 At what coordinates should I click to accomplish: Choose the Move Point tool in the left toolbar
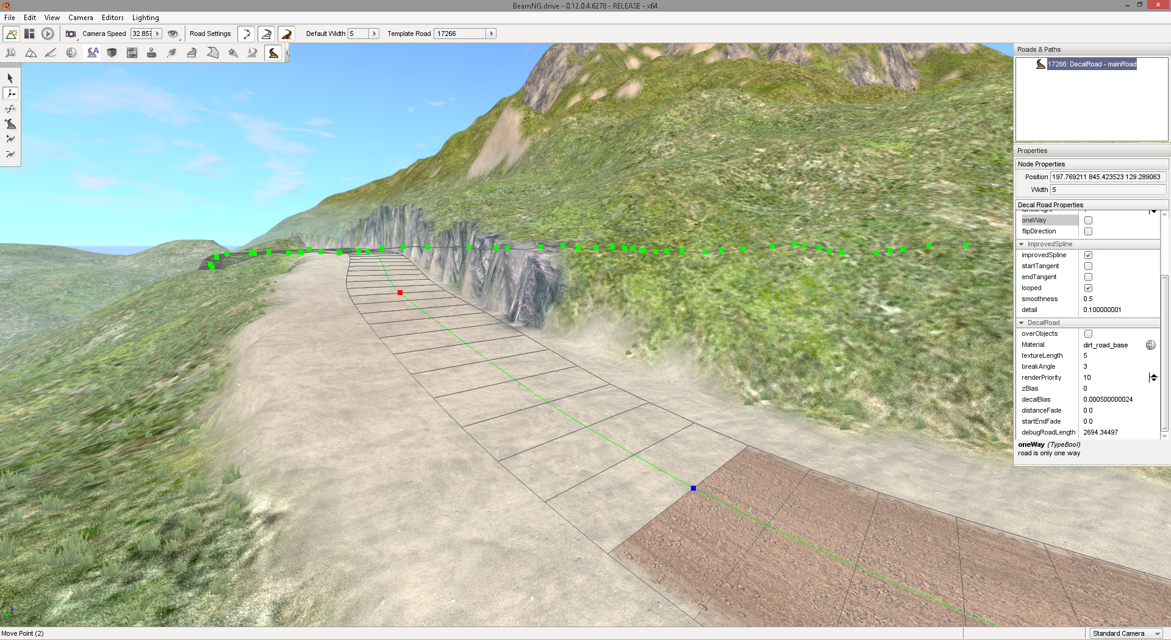[x=10, y=93]
